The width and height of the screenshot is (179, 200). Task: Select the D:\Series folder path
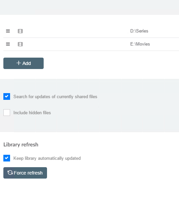[139, 31]
